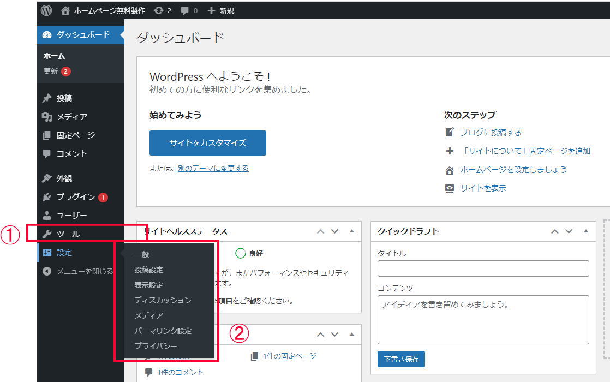Click the house icon beside ホームページを設定しましょう

tap(450, 170)
